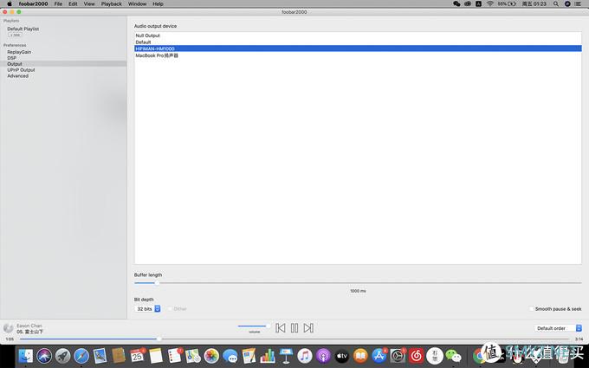Skip to the next track
Image resolution: width=589 pixels, height=368 pixels.
308,328
